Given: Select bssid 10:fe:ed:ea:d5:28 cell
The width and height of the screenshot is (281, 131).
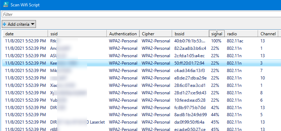Looking at the screenshot, I should click(x=190, y=100).
